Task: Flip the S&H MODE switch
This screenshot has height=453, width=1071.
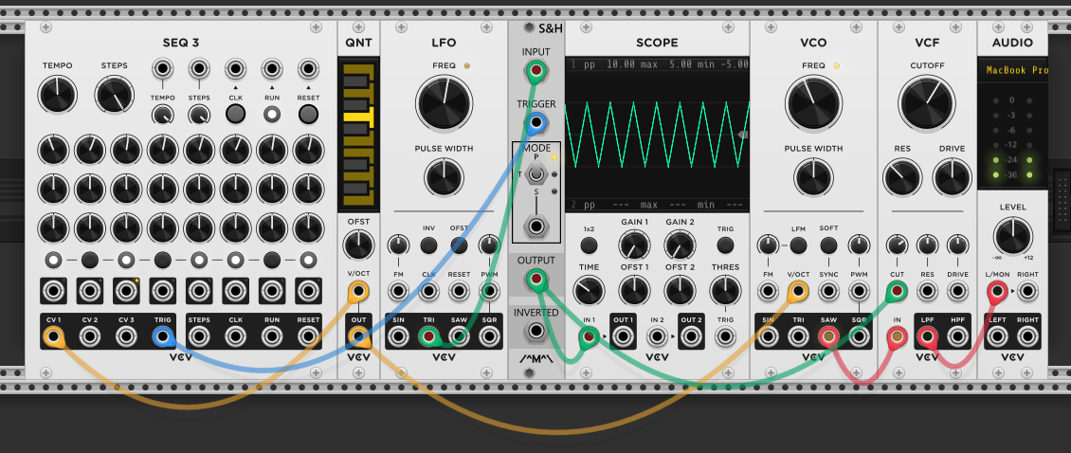Action: point(536,173)
